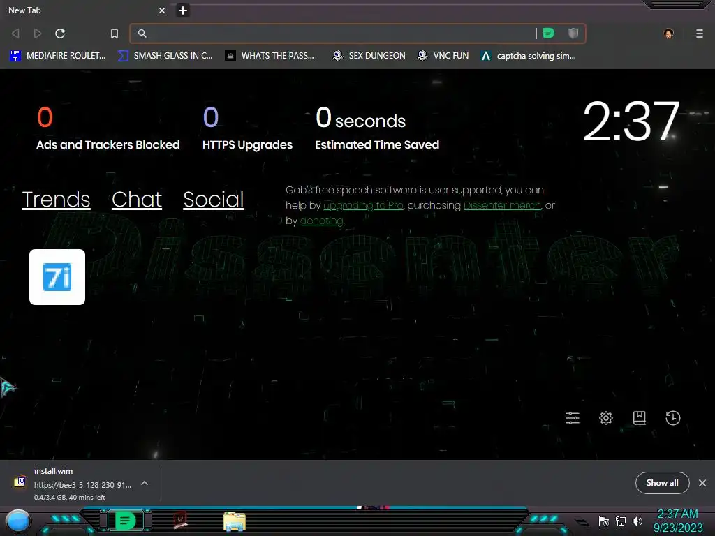Screen dimensions: 715x536
Task: Open the green Dissenter comment icon
Action: 549,33
